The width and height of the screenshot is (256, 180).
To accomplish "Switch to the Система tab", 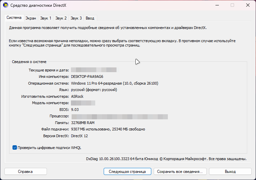I will click(x=14, y=18).
